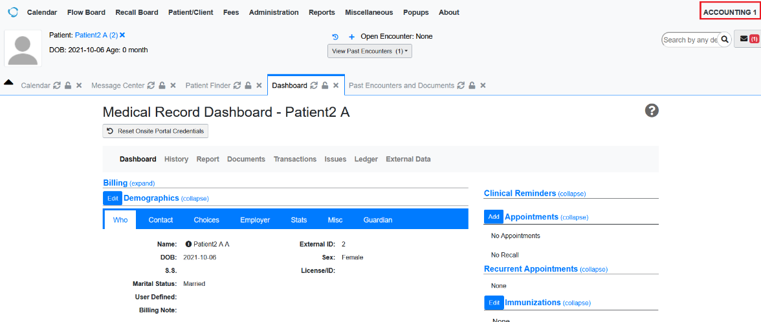Click the search magnifier icon
761x322 pixels.
(x=724, y=40)
